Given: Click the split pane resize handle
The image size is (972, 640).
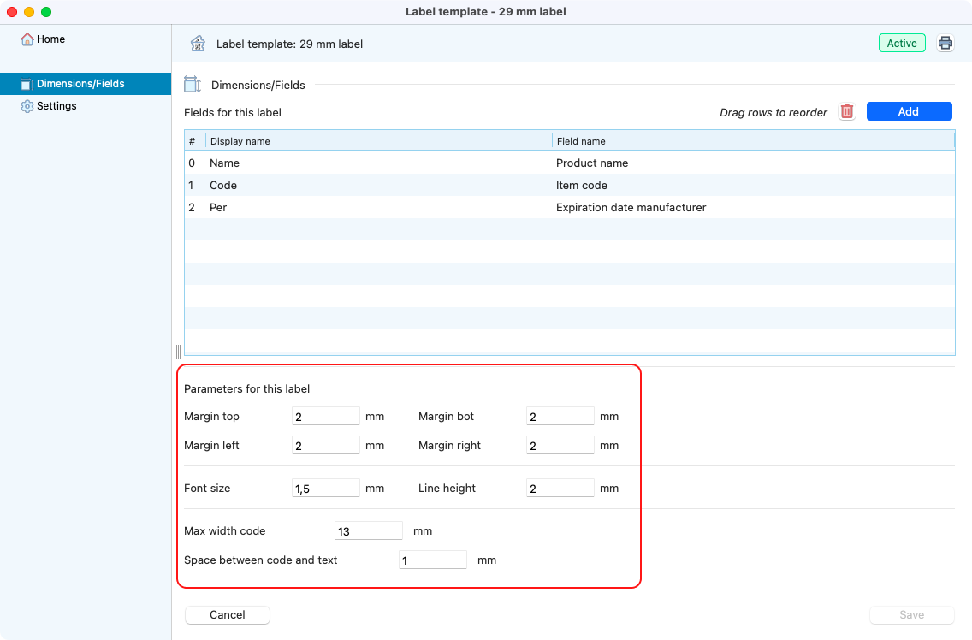Looking at the screenshot, I should point(179,352).
